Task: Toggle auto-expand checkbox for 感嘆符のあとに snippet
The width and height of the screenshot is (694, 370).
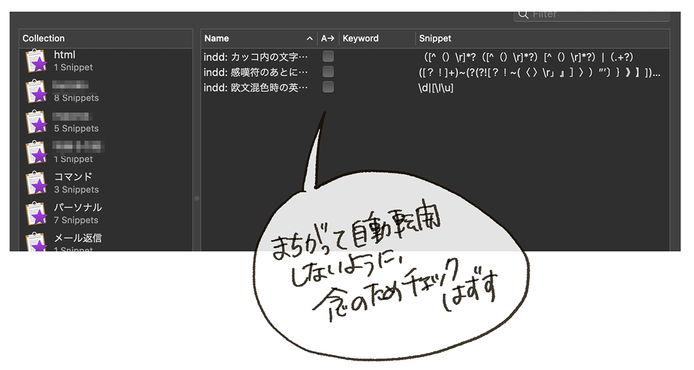Action: pos(328,72)
